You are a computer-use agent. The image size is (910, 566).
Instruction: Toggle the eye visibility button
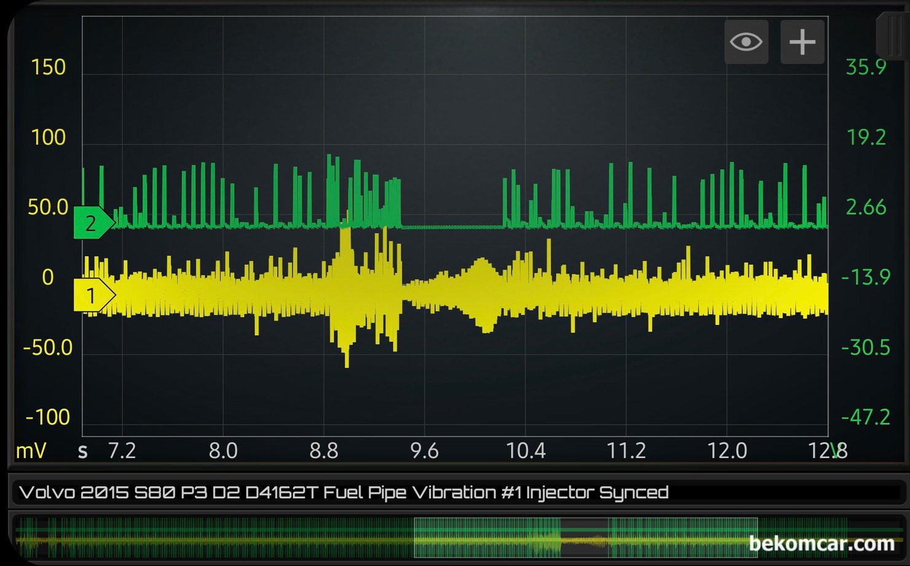pyautogui.click(x=746, y=42)
